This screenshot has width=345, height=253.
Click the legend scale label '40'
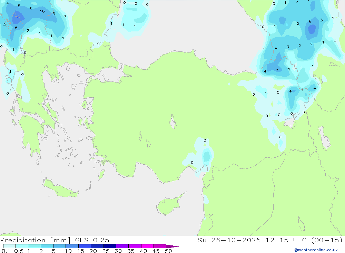tap(143, 251)
